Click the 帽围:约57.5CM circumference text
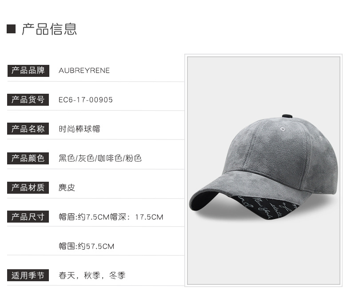 (87, 246)
